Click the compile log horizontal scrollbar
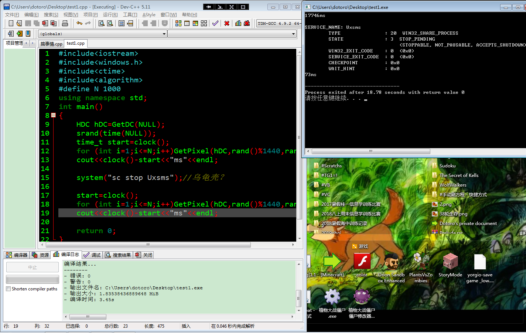The image size is (526, 334). [x=88, y=317]
